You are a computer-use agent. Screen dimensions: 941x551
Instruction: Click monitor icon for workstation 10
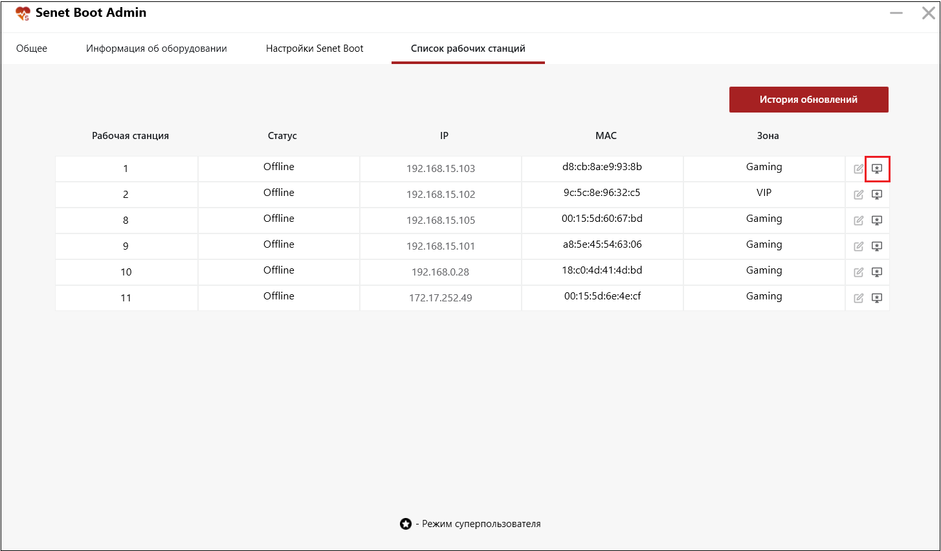coord(877,272)
